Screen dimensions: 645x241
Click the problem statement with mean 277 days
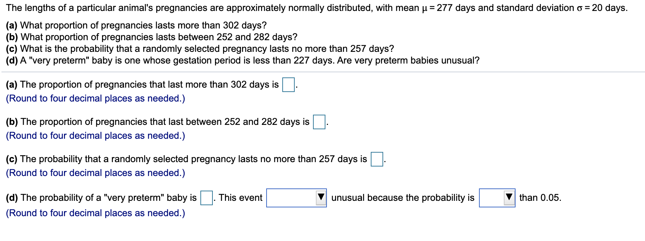pos(317,8)
